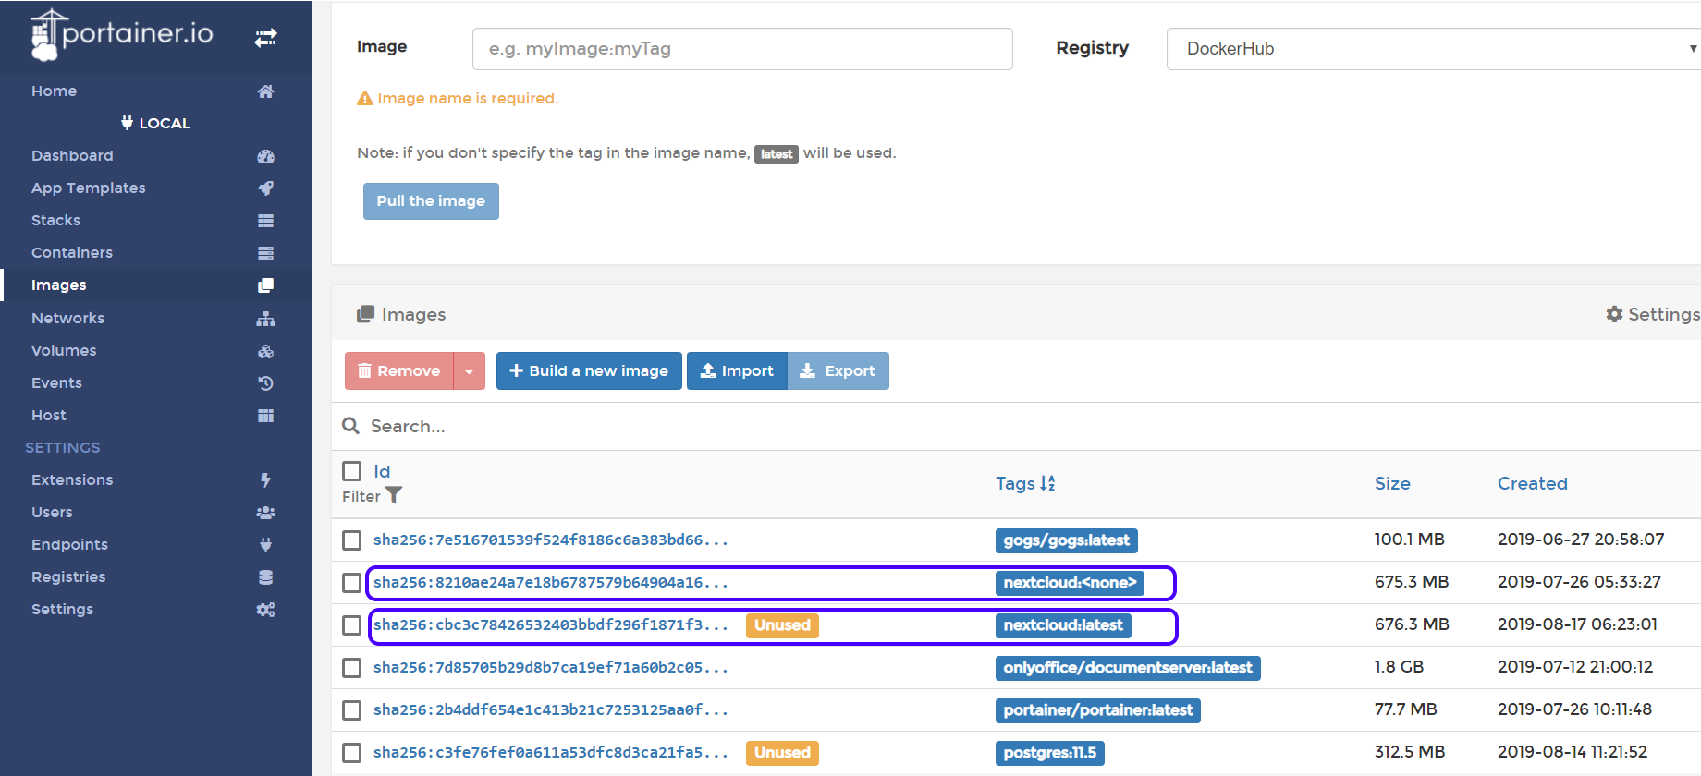The height and width of the screenshot is (776, 1701).
Task: Open Containers in the sidebar
Action: (x=72, y=253)
